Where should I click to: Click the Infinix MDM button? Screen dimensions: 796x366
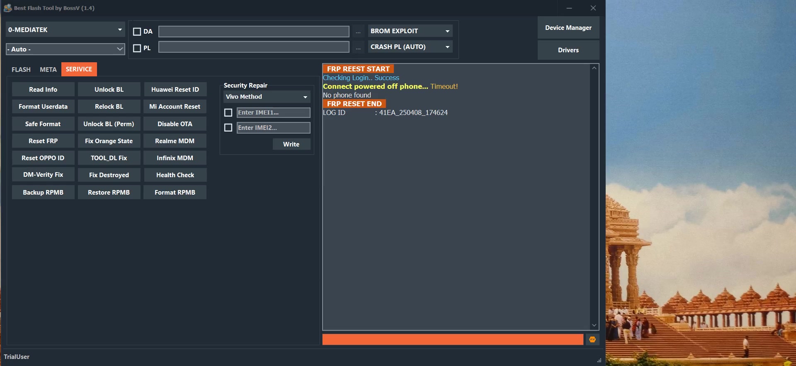tap(175, 158)
